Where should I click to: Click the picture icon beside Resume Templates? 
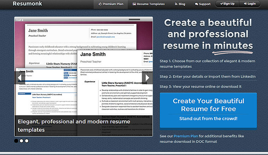[x=134, y=4]
